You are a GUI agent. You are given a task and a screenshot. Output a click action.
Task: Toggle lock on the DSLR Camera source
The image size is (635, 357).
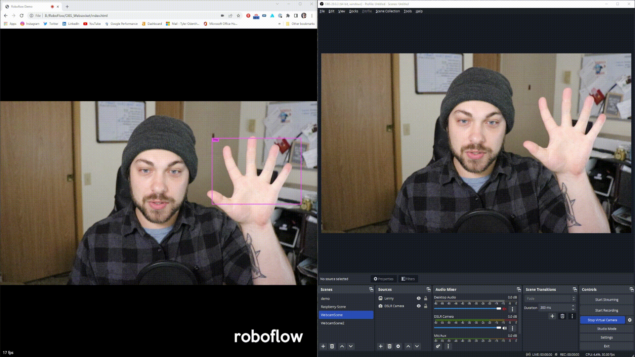426,306
